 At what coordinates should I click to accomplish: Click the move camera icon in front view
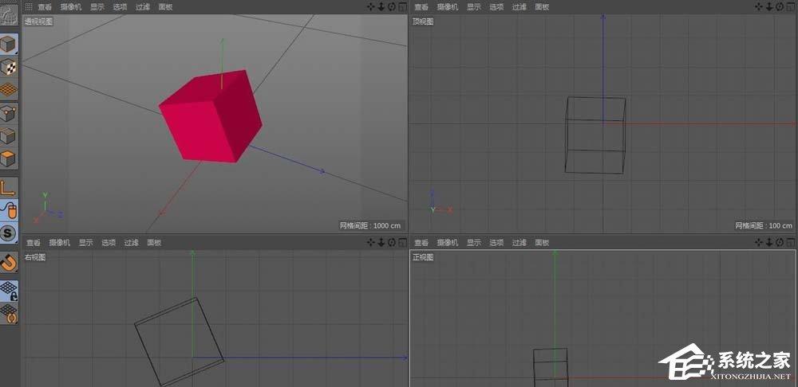pos(759,242)
